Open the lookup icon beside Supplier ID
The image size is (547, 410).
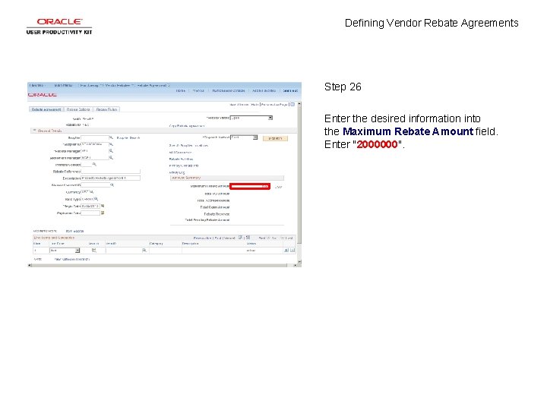[111, 144]
